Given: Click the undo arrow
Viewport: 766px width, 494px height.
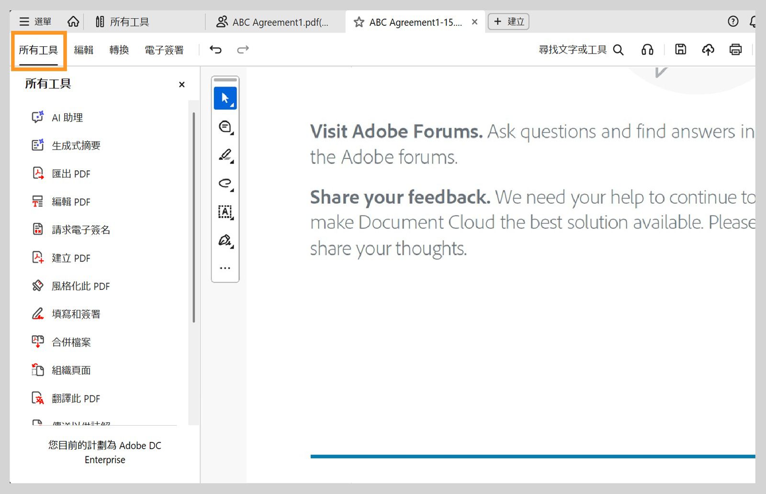Looking at the screenshot, I should (x=215, y=50).
